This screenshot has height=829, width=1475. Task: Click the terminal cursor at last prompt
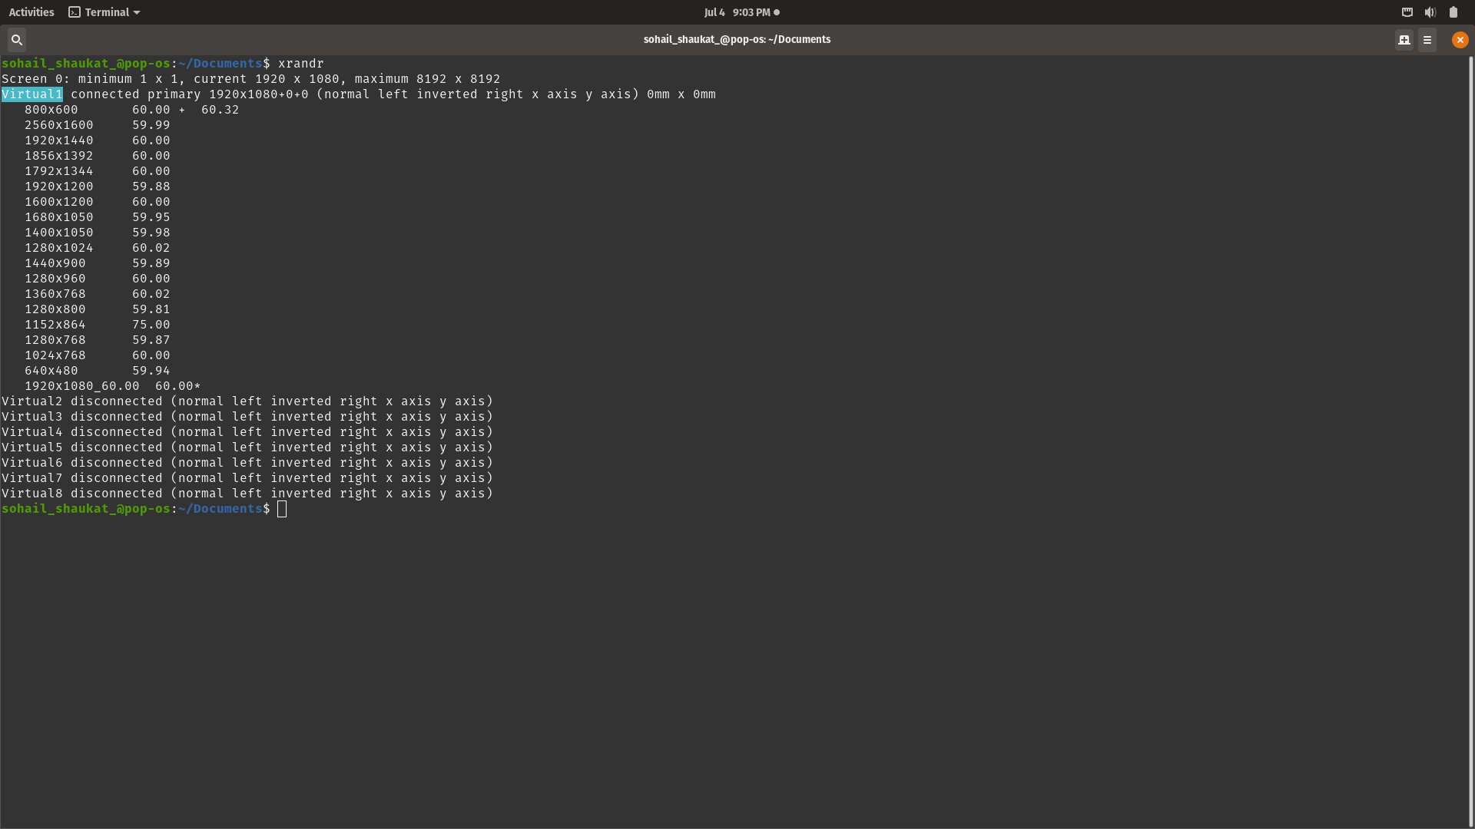coord(282,509)
